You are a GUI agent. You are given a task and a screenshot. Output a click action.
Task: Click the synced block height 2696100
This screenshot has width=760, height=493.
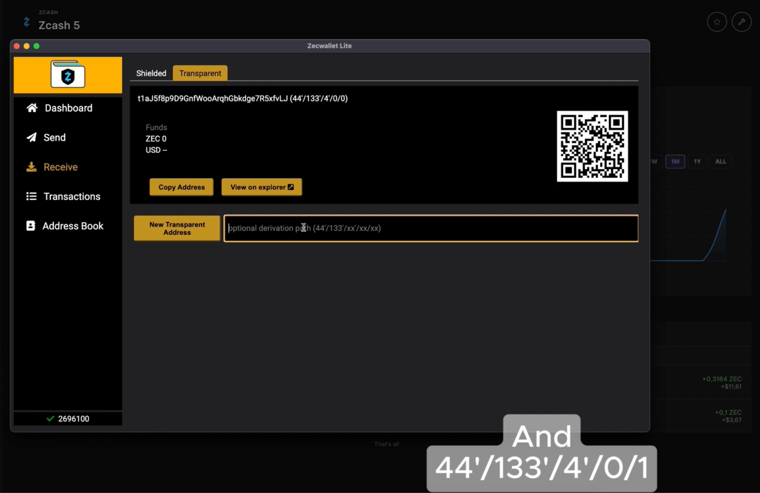tap(74, 419)
